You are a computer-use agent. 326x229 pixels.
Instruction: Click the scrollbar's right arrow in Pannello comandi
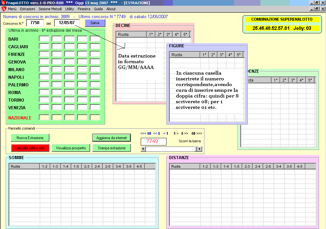point(200,149)
